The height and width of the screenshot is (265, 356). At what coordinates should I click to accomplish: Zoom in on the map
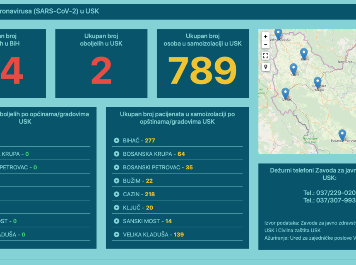click(265, 36)
